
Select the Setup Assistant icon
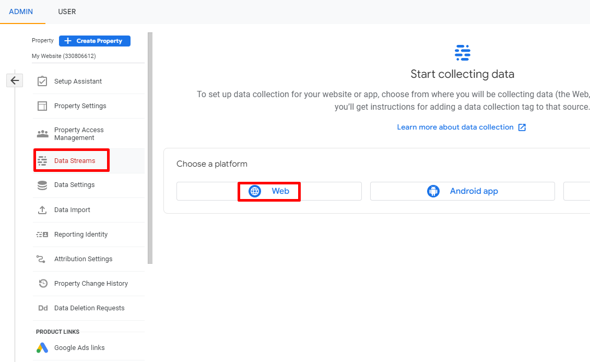43,81
